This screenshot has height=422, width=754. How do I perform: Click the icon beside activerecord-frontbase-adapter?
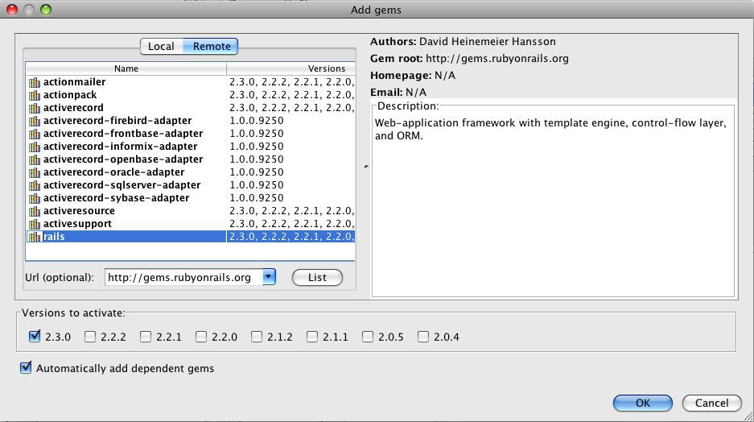click(x=34, y=134)
